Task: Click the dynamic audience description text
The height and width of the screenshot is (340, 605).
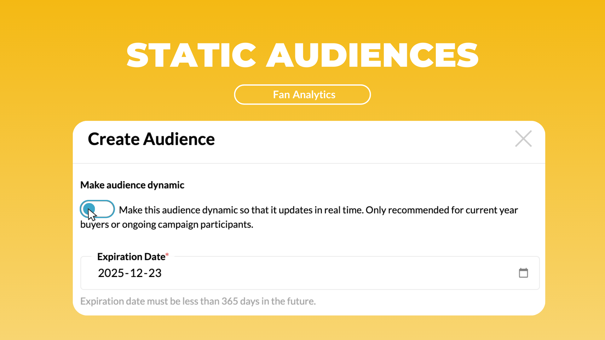Action: 299,217
